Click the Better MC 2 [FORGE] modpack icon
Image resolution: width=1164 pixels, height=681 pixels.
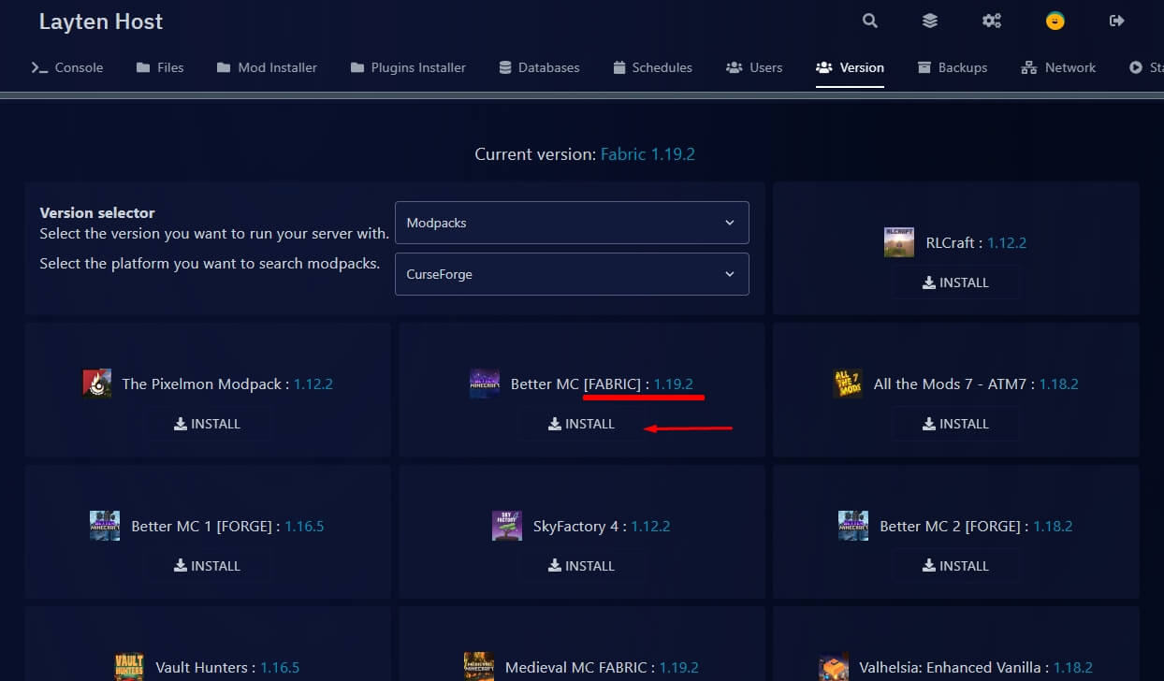tap(852, 526)
